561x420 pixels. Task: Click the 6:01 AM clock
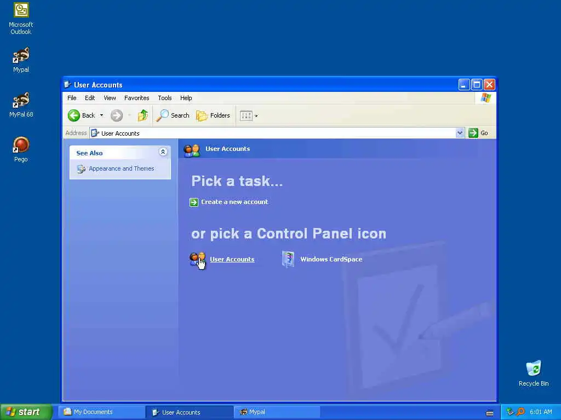pyautogui.click(x=541, y=412)
